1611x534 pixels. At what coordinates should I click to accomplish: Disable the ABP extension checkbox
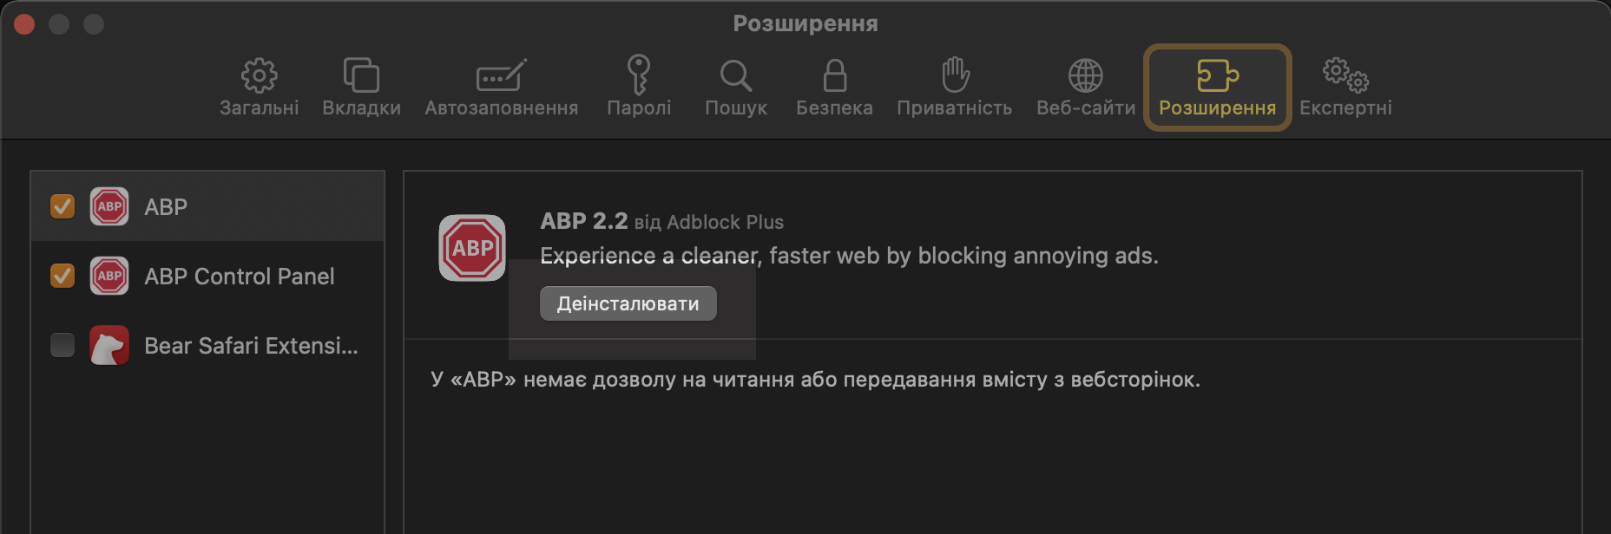62,206
